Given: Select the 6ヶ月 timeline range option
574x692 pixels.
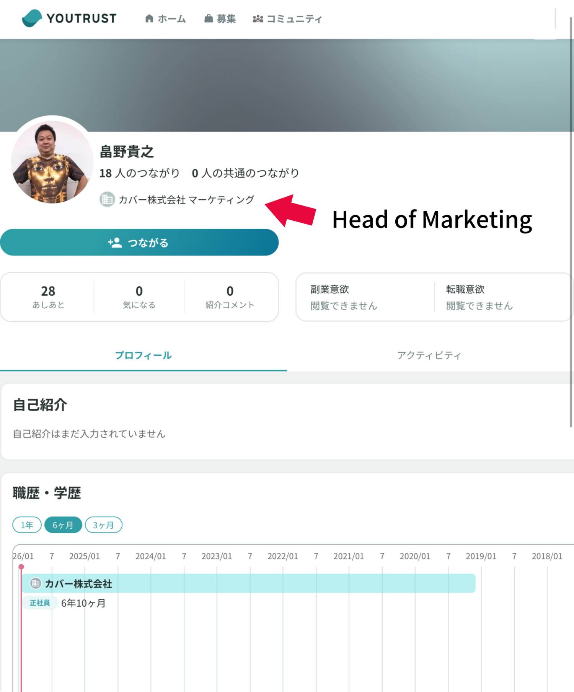Looking at the screenshot, I should 63,525.
